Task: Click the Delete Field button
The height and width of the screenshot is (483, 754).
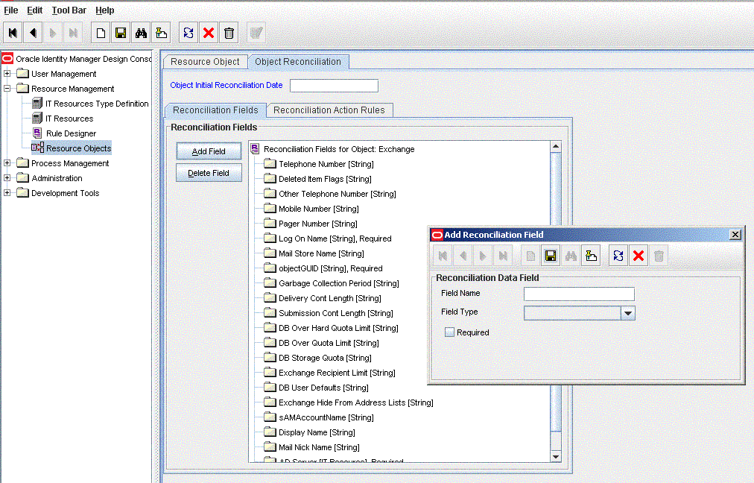Action: coord(209,173)
